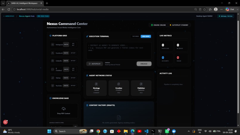Image resolution: width=240 pixels, height=135 pixels.
Task: Click the Autopilot Standby status indicator
Action: pos(179,25)
